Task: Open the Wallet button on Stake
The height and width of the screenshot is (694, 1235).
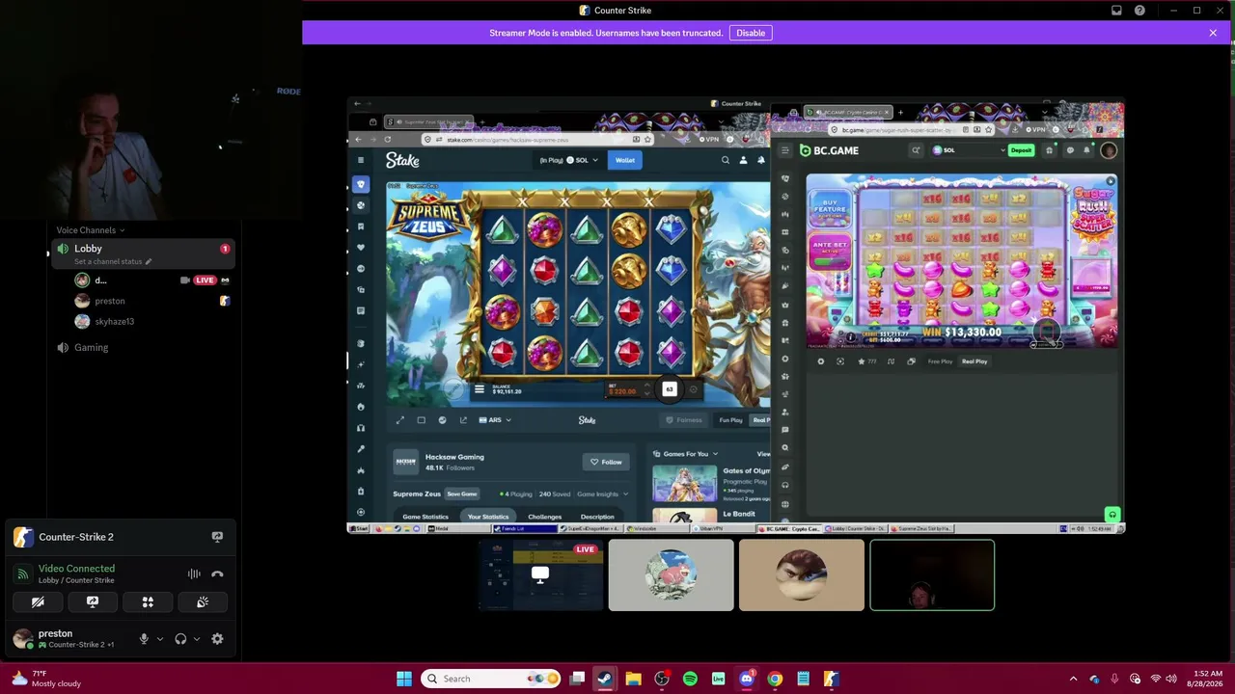Action: point(625,160)
